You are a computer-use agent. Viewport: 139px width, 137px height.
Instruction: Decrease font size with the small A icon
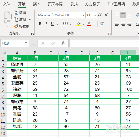(107, 15)
